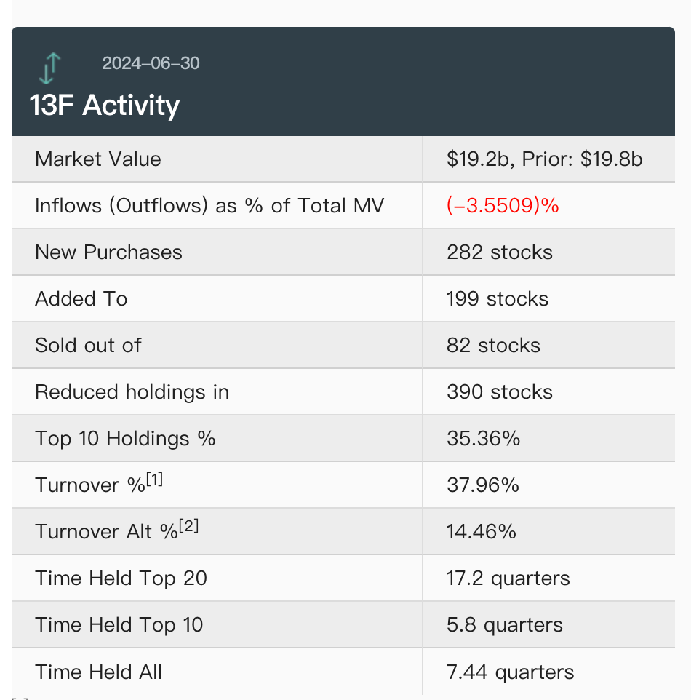Select the 5.8 quarters value
The height and width of the screenshot is (700, 691).
(505, 625)
